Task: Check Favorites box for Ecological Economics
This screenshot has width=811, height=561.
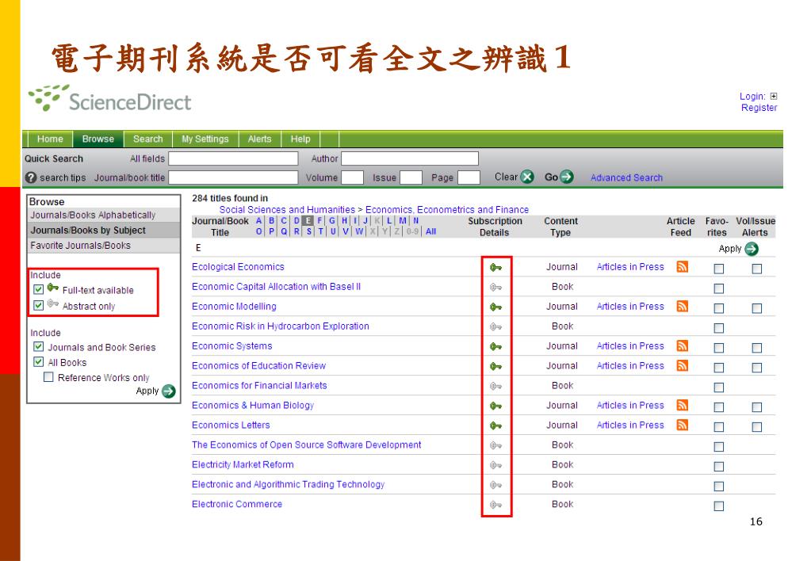Action: [x=719, y=269]
